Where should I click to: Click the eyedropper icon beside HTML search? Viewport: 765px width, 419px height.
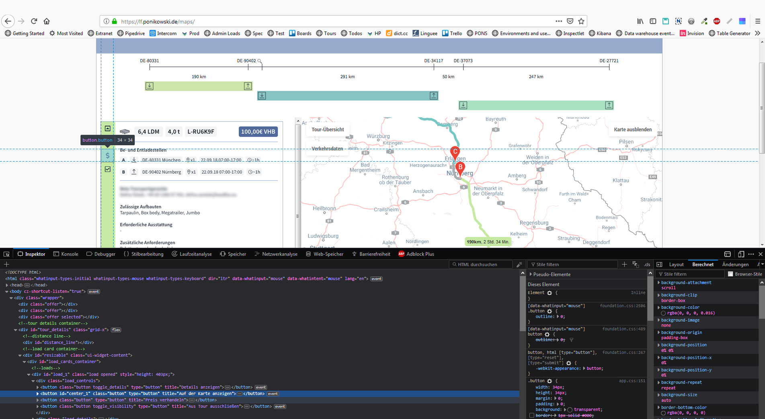pos(519,265)
